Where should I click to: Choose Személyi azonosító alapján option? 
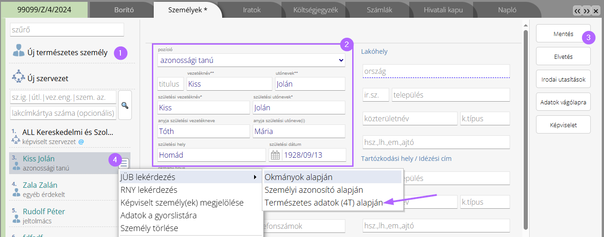tap(333, 190)
